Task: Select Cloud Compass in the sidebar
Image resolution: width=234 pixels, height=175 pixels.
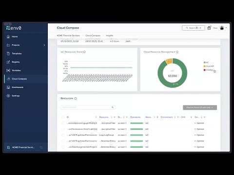Action: [19, 79]
